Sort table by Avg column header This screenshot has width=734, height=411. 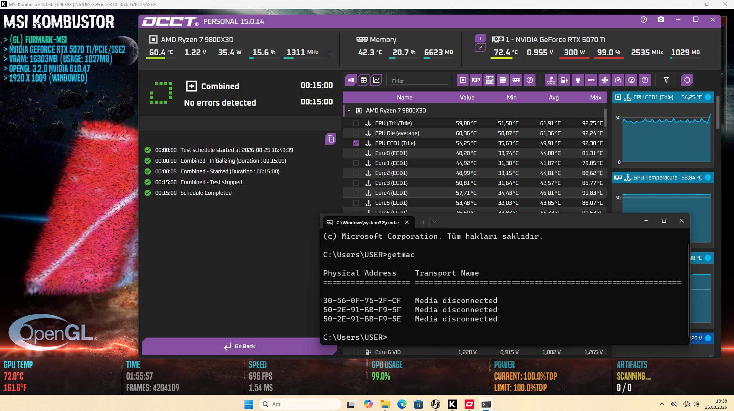553,98
